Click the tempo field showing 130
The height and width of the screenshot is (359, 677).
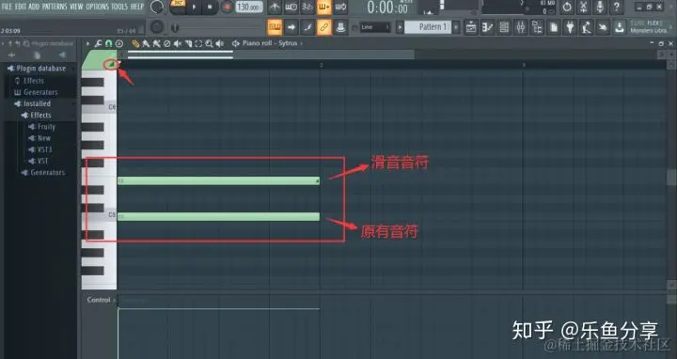tap(249, 7)
